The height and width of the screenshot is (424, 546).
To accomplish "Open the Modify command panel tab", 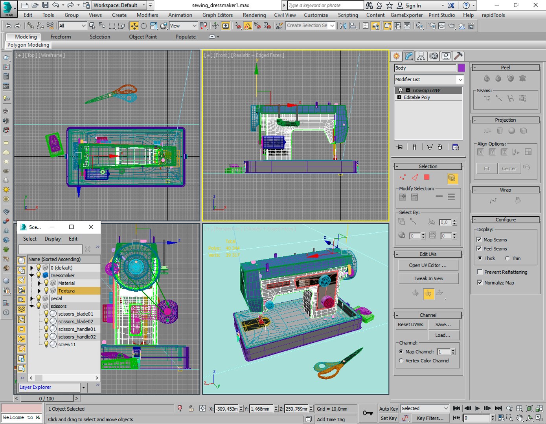I will click(409, 56).
